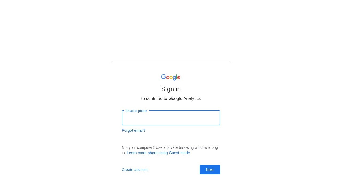Click the lowercase blue g in the Google logo
The width and height of the screenshot is (342, 192).
coord(174,78)
